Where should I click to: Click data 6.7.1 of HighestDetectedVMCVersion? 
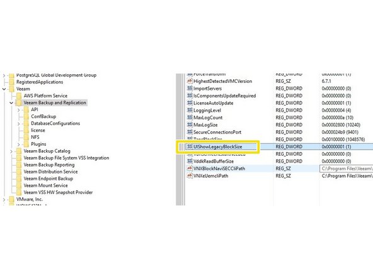[x=326, y=81]
